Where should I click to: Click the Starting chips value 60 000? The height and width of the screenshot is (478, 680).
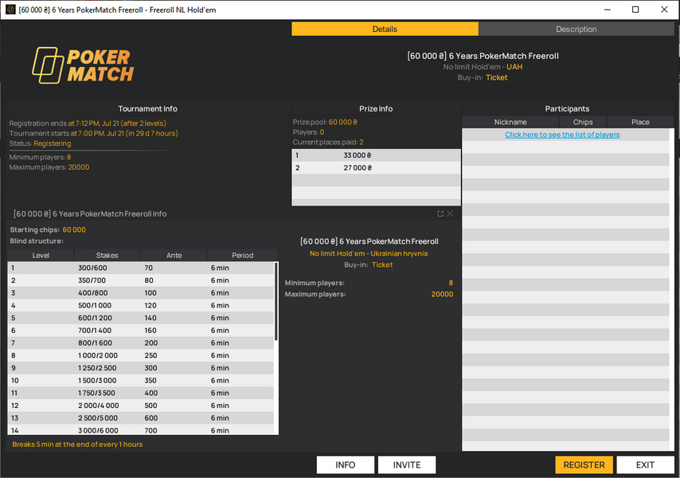click(x=74, y=230)
